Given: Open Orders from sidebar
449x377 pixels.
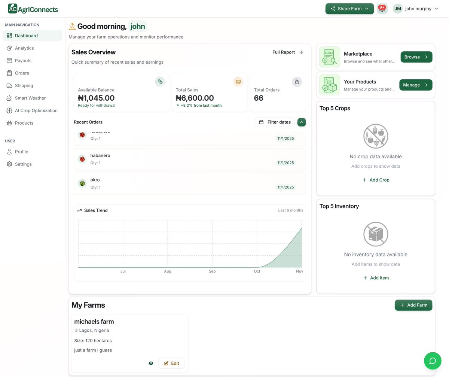Looking at the screenshot, I should (32, 73).
